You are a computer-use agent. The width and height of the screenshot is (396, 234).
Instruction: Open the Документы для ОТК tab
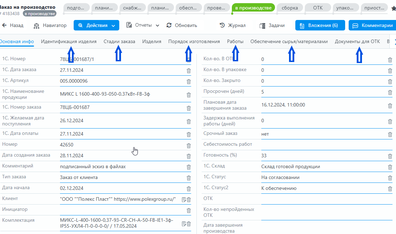(x=357, y=42)
